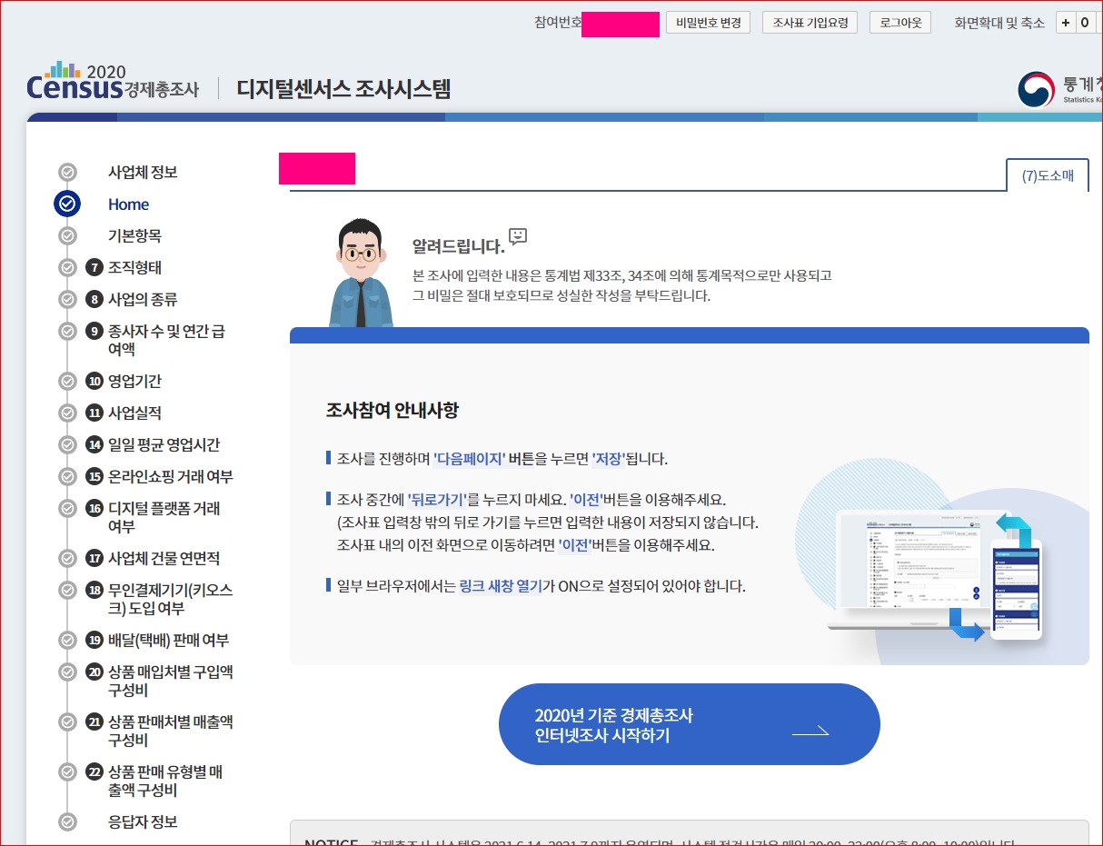Click the check circle beside 사업실적
The width and height of the screenshot is (1103, 846).
67,413
